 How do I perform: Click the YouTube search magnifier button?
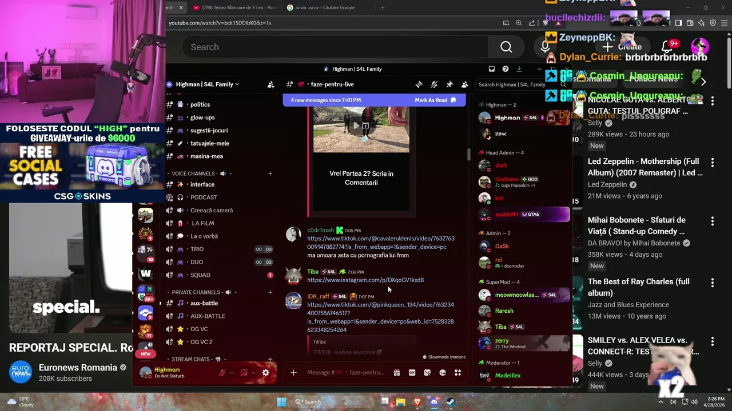506,47
